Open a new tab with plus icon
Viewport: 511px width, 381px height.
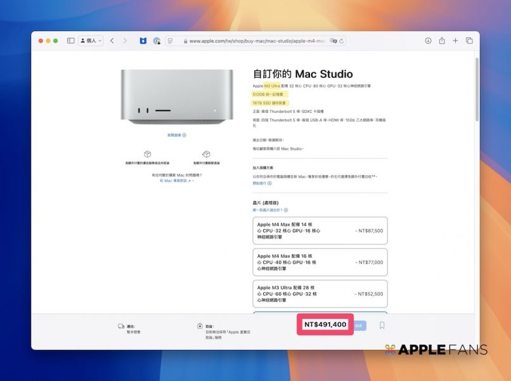point(455,41)
